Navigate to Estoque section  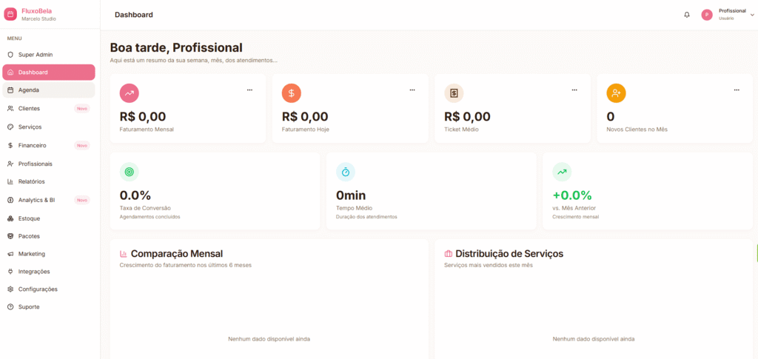[x=30, y=218]
